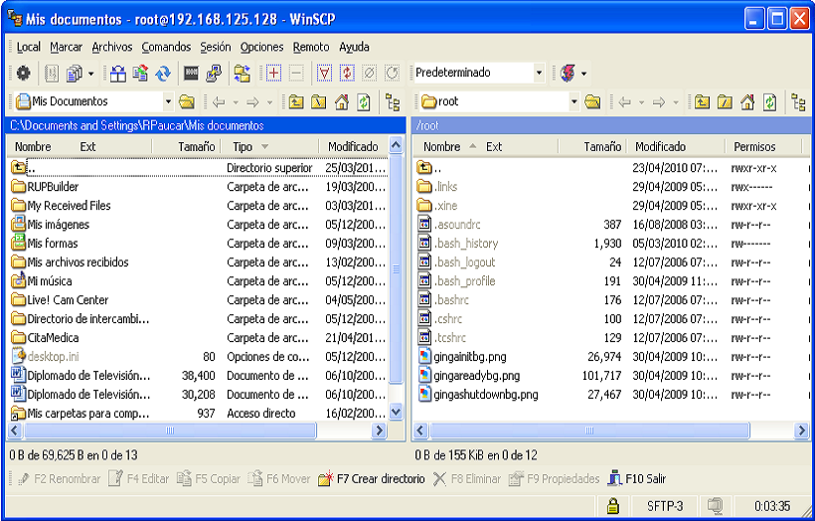The width and height of the screenshot is (815, 521).
Task: Open Preferences gear icon in toolbar
Action: [x=24, y=74]
